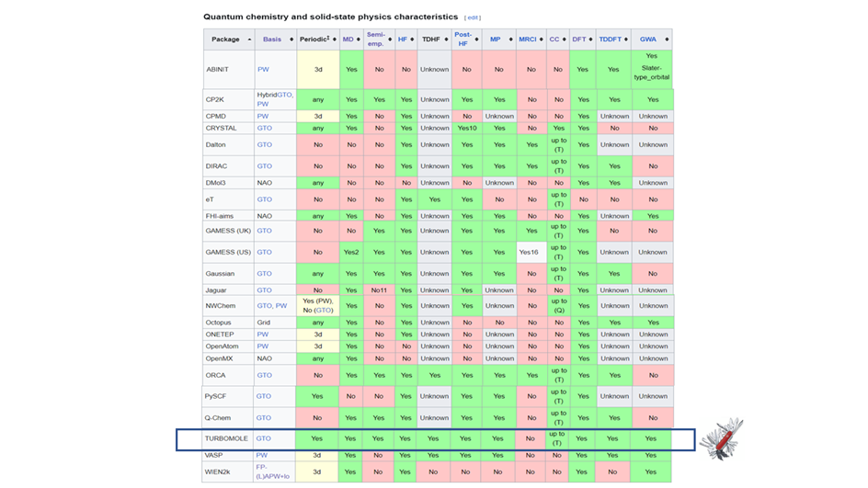The width and height of the screenshot is (868, 488).
Task: Follow the MD column header link
Action: 348,40
